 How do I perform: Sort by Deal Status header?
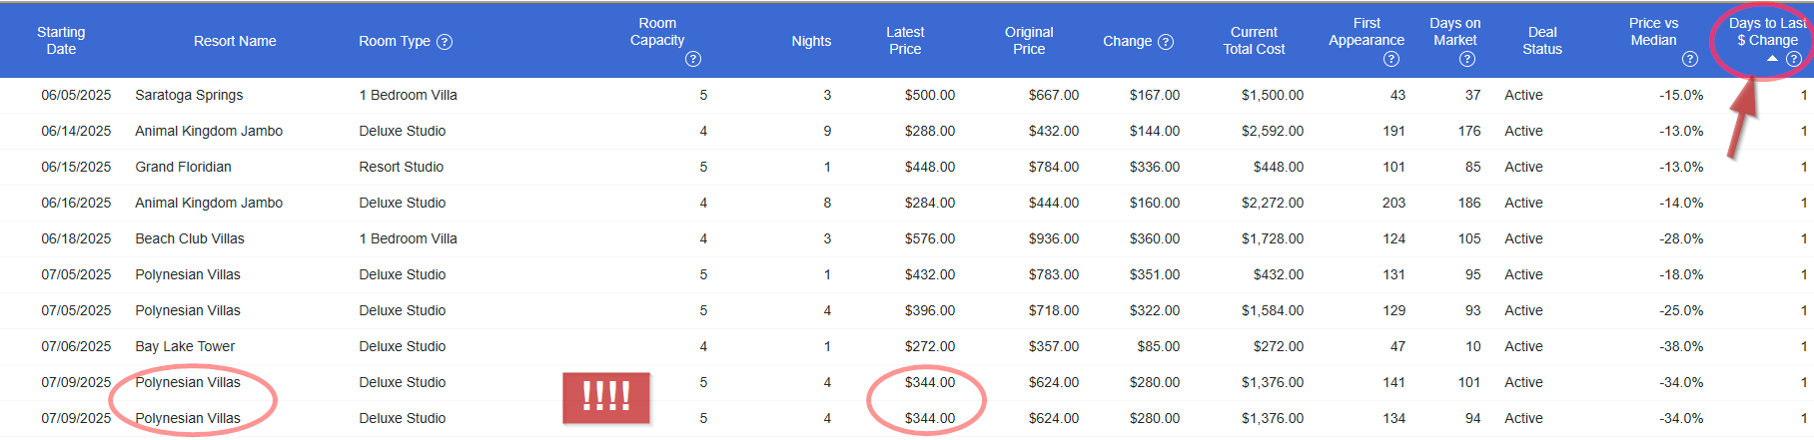pyautogui.click(x=1542, y=41)
